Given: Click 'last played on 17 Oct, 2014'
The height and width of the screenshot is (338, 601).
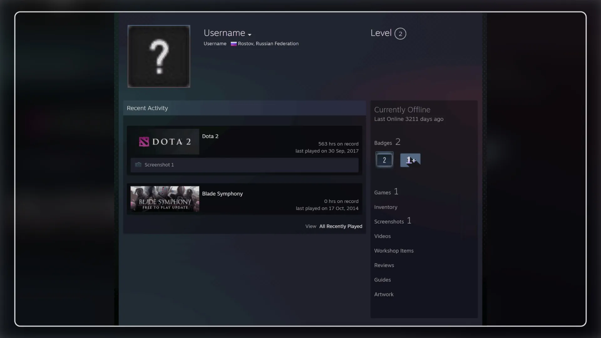Looking at the screenshot, I should (x=327, y=208).
